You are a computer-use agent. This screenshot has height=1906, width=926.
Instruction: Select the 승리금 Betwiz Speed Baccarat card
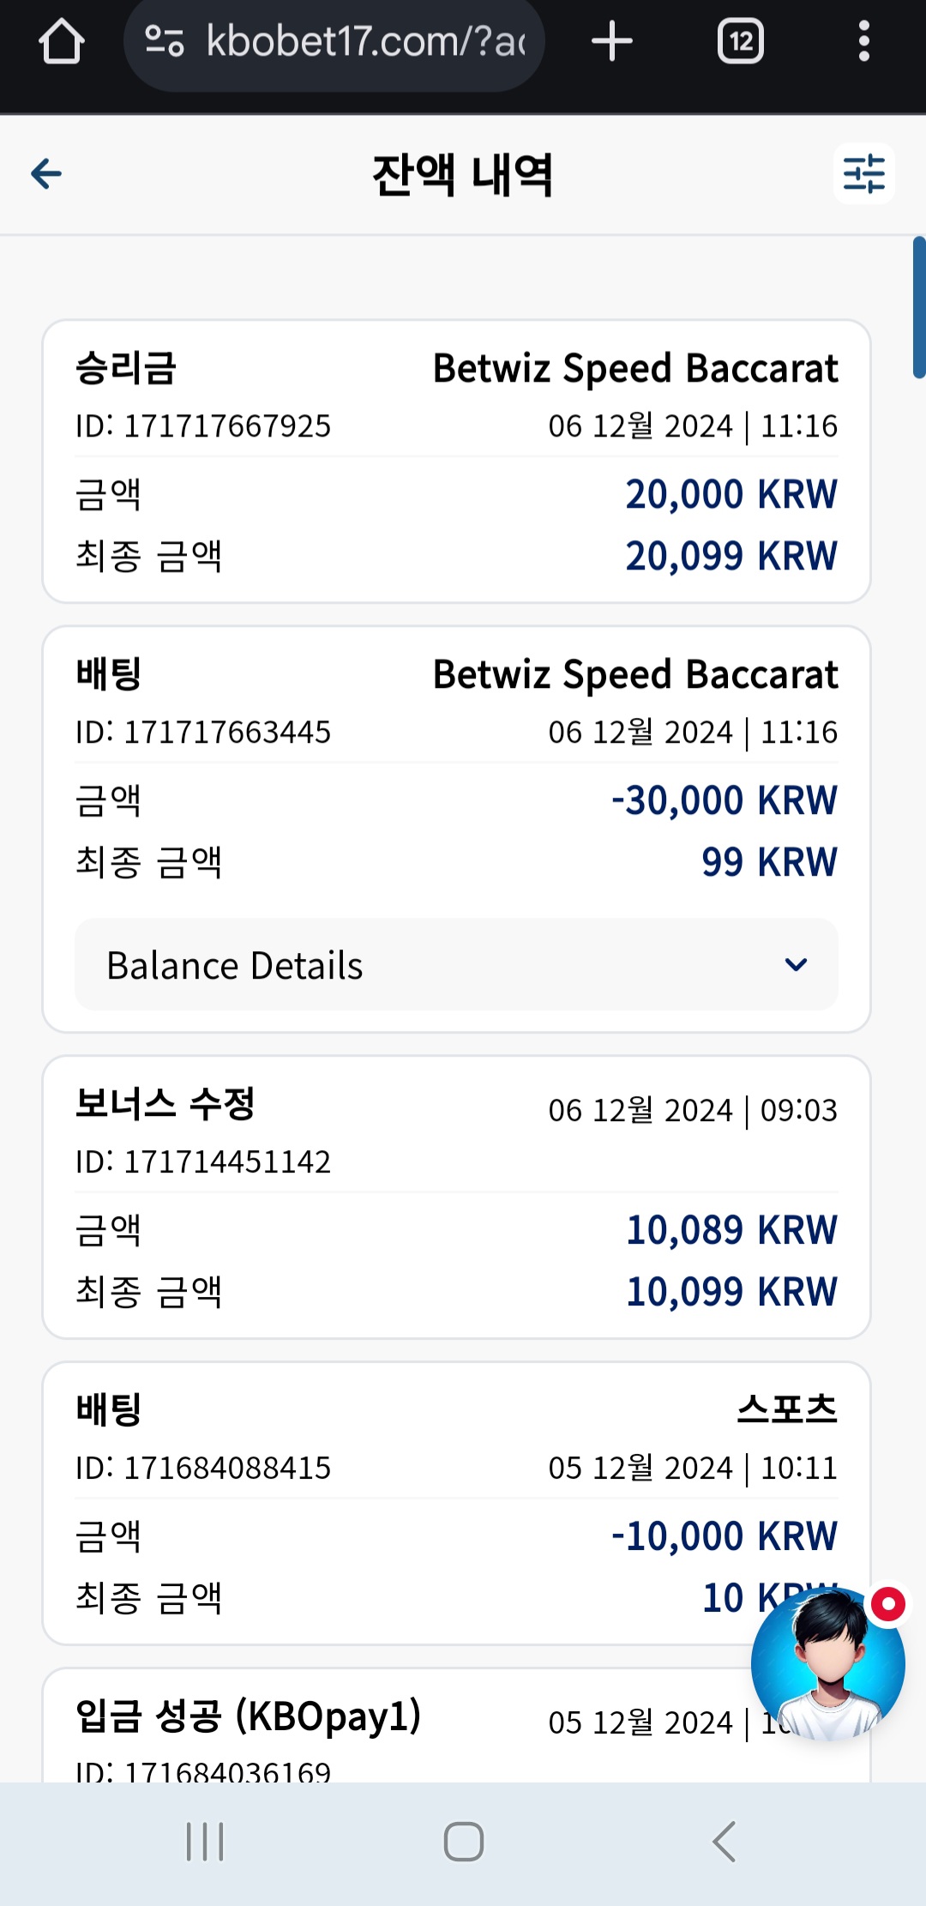tap(456, 461)
